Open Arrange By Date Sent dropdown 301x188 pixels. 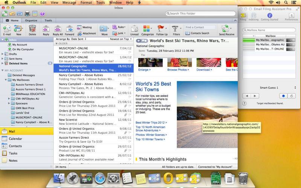(71, 39)
